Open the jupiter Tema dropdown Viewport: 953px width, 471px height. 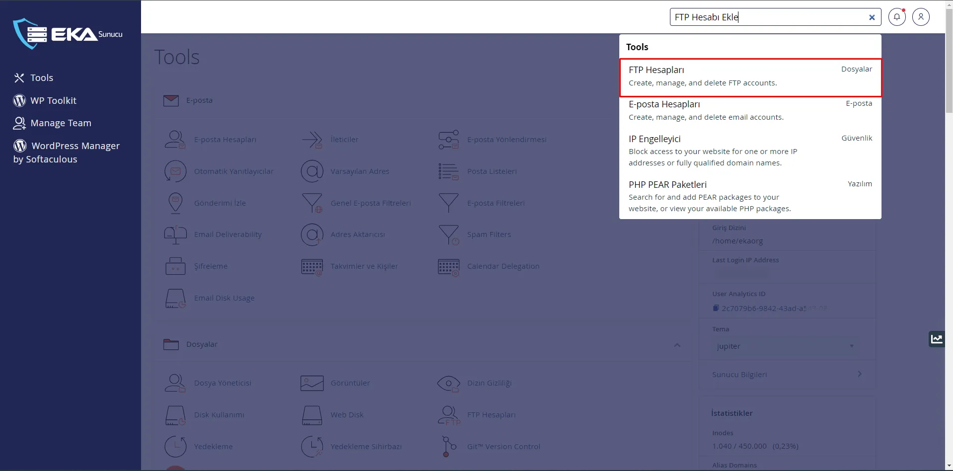tap(786, 346)
